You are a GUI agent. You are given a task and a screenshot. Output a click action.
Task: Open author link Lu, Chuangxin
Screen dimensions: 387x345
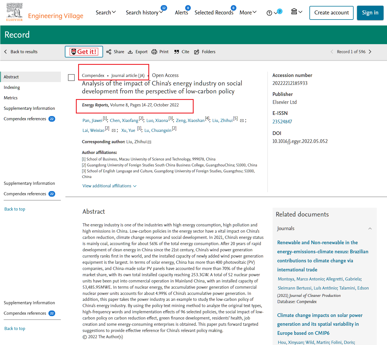click(x=158, y=130)
